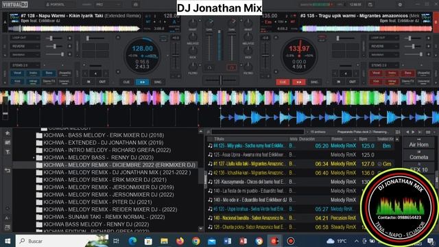The width and height of the screenshot is (439, 247).
Task: Select KICHWA - MELODY REMIX - PITER DJ (2021) folder
Action: coord(97,202)
